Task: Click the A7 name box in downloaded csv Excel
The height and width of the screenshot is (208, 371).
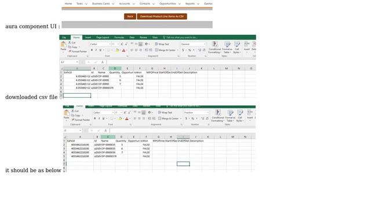Action: pyautogui.click(x=69, y=62)
